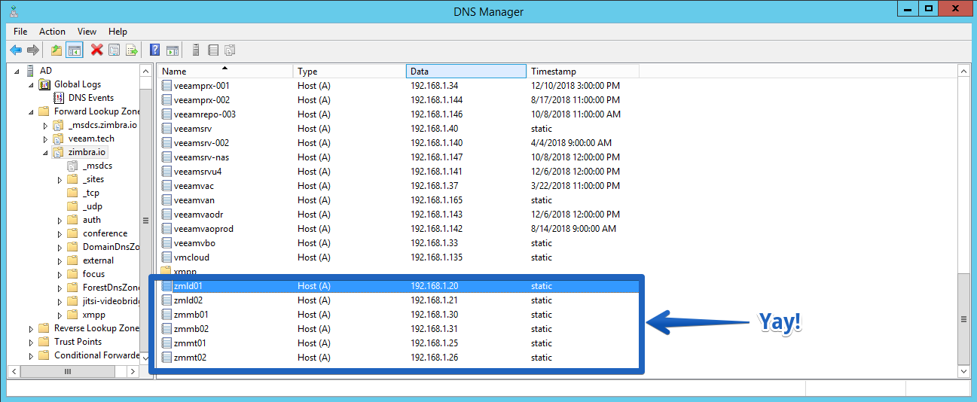Select the zimbra.io zone in the tree
Image resolution: width=977 pixels, height=402 pixels.
(87, 152)
